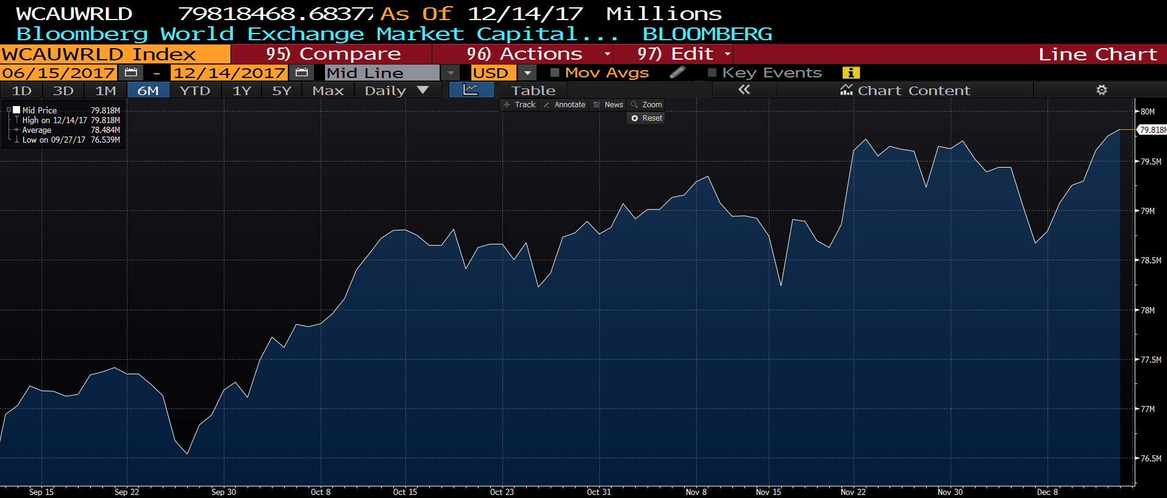The height and width of the screenshot is (498, 1167).
Task: Select the Max range tab
Action: 328,90
